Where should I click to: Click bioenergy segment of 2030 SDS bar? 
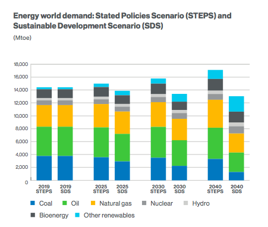179,106
